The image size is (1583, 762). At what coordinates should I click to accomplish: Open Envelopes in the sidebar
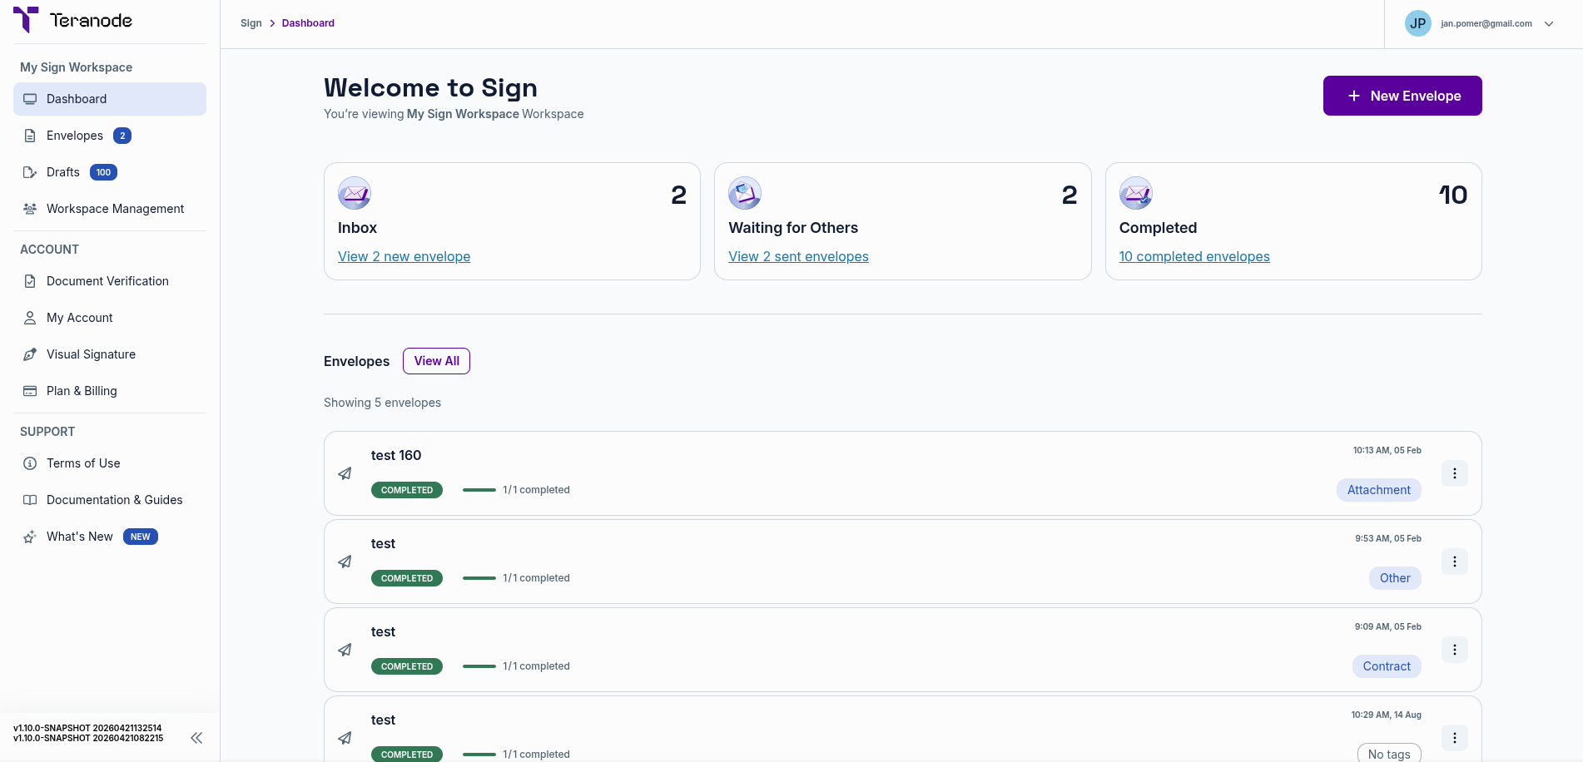tap(110, 136)
